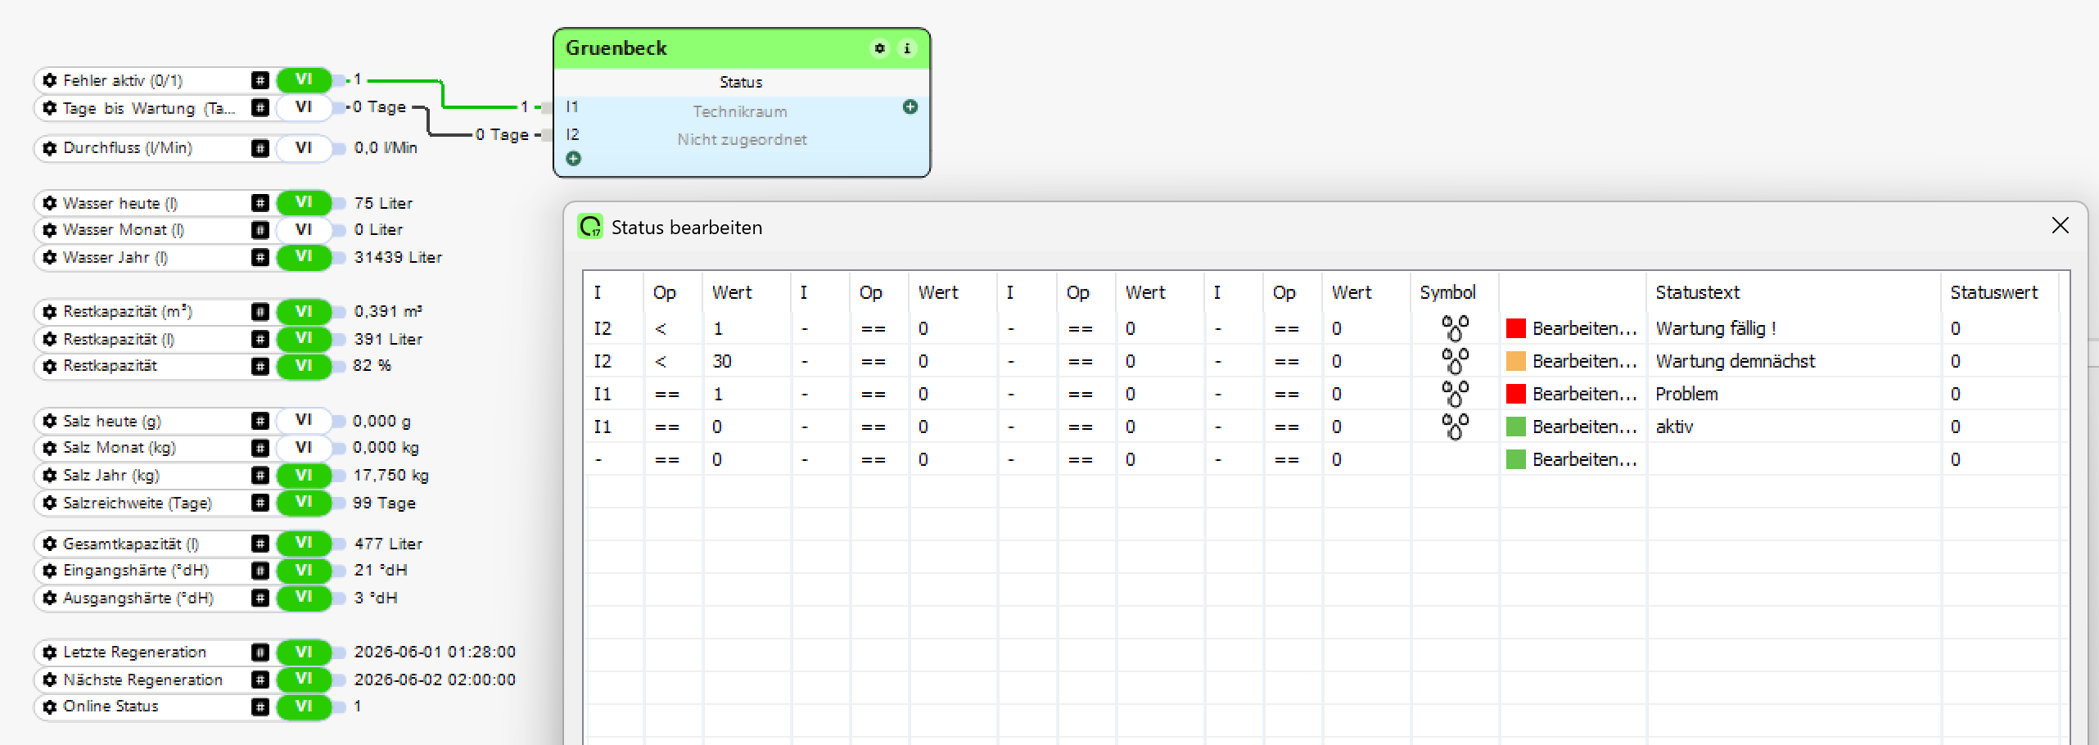This screenshot has width=2099, height=745.
Task: Toggle VI pill on Salz heute (g)
Action: point(304,421)
